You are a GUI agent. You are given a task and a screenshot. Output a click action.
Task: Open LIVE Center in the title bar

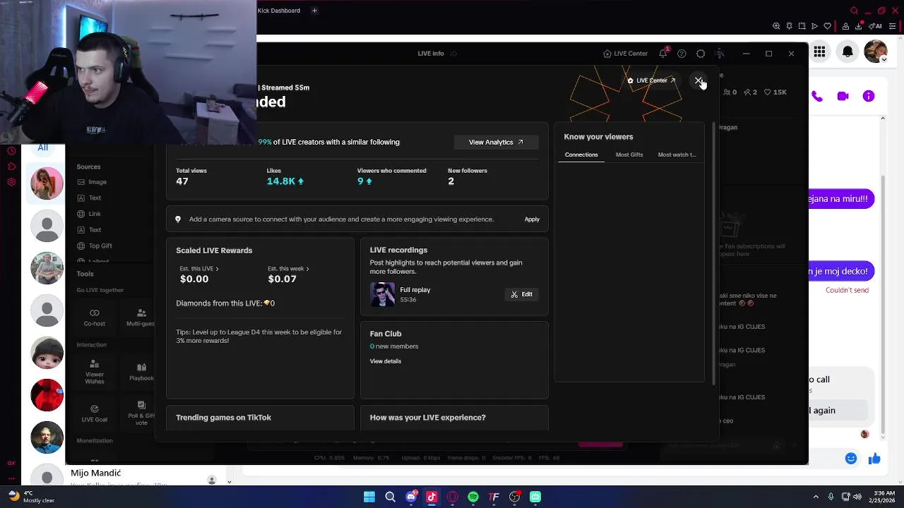[x=625, y=54]
